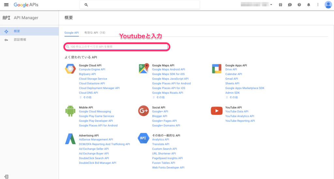Open the Cloud Storage Service link
Image resolution: width=334 pixels, height=179 pixels.
pyautogui.click(x=93, y=79)
